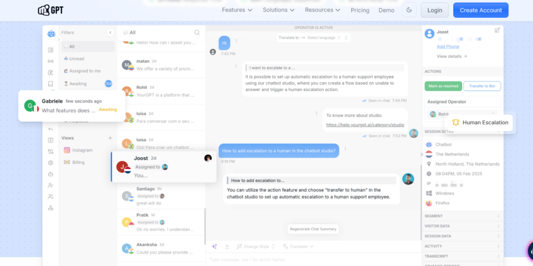Open options dots beside escalation answer message
This screenshot has height=266, width=533.
click(x=236, y=66)
